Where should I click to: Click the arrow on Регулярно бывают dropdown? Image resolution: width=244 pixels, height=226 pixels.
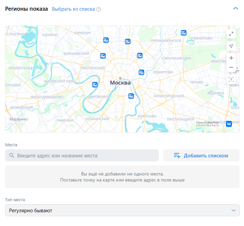pos(234,210)
